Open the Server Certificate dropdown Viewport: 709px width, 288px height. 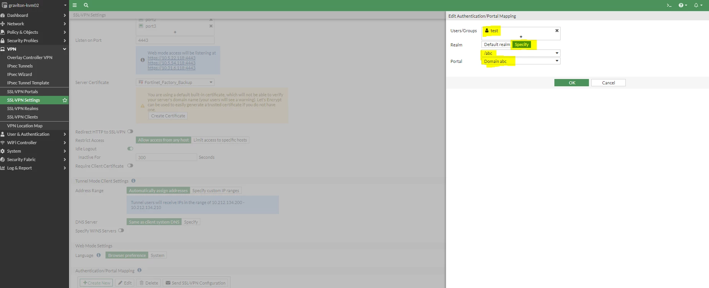click(x=175, y=82)
